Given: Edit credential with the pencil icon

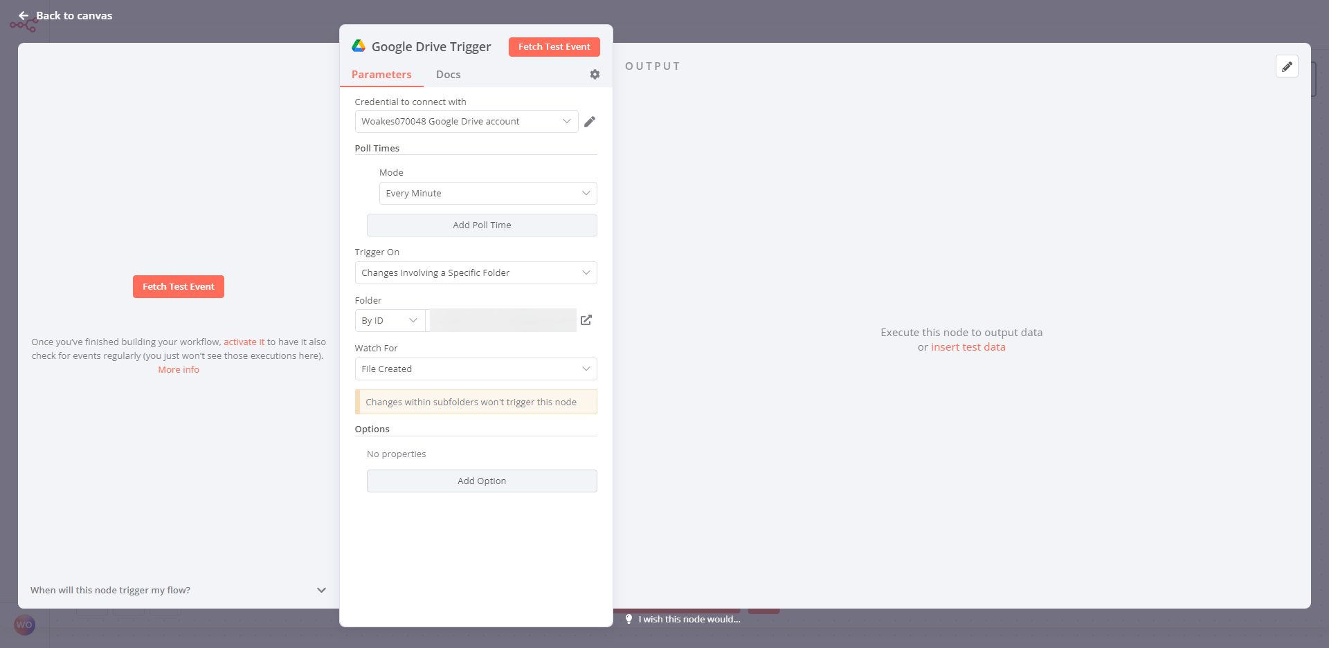Looking at the screenshot, I should 590,122.
